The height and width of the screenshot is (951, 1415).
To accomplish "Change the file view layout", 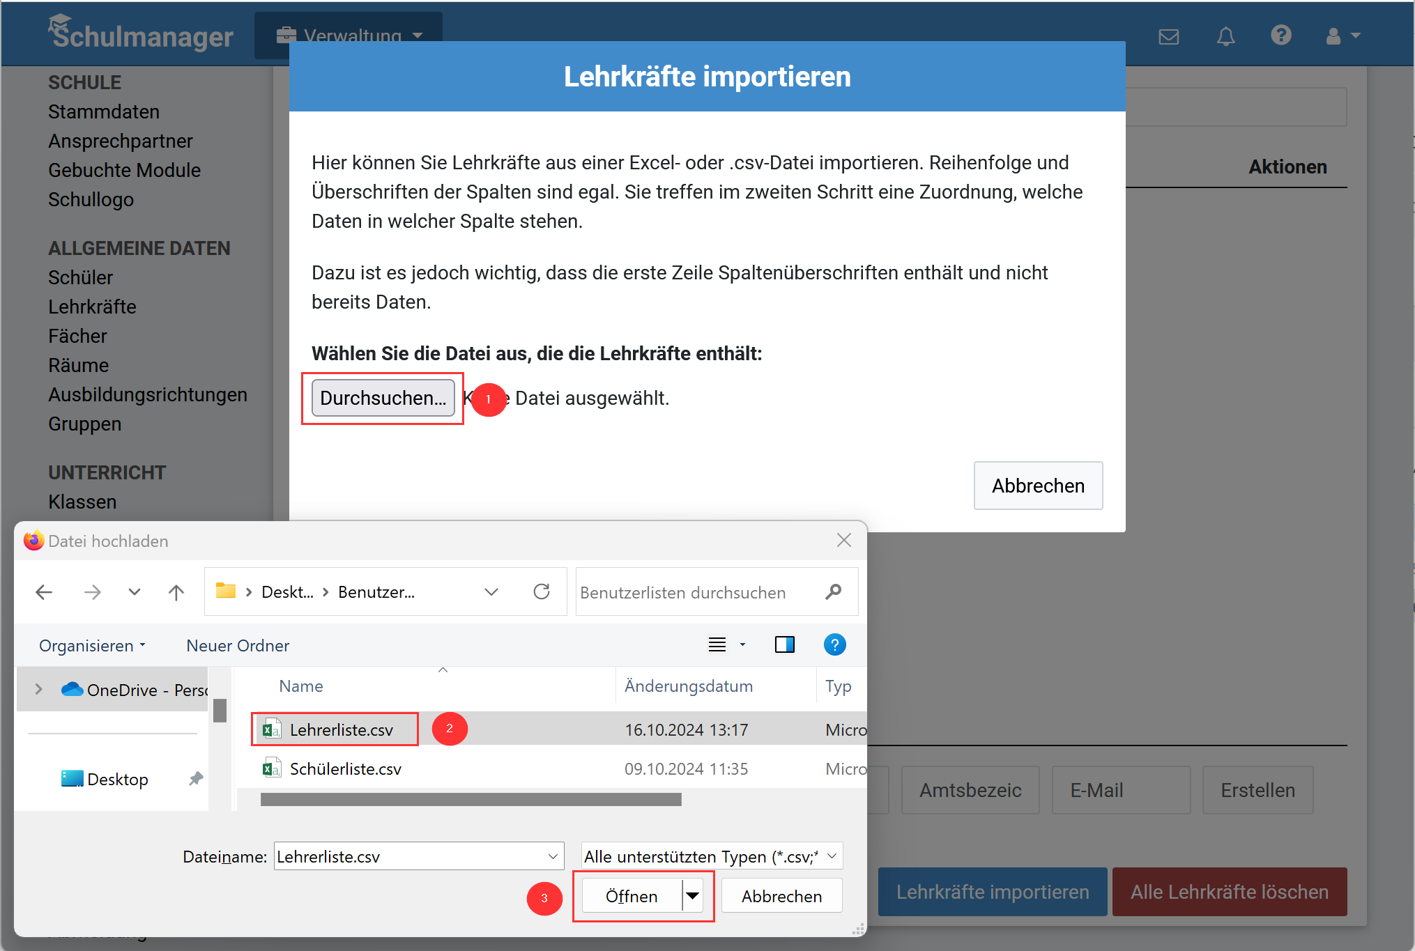I will (717, 645).
